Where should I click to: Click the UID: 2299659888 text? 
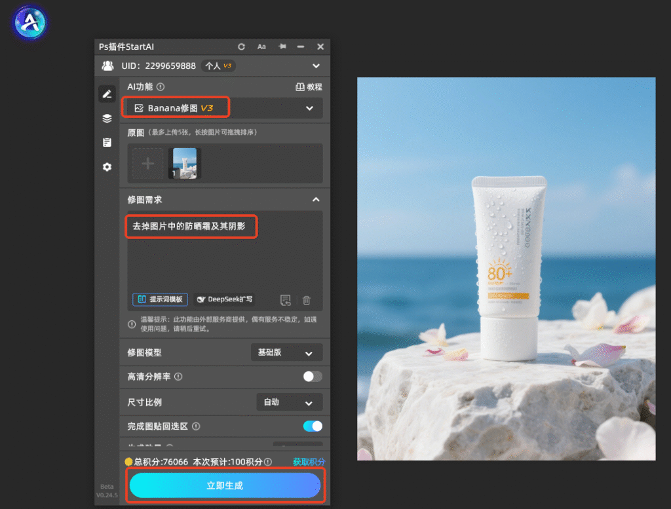click(159, 66)
